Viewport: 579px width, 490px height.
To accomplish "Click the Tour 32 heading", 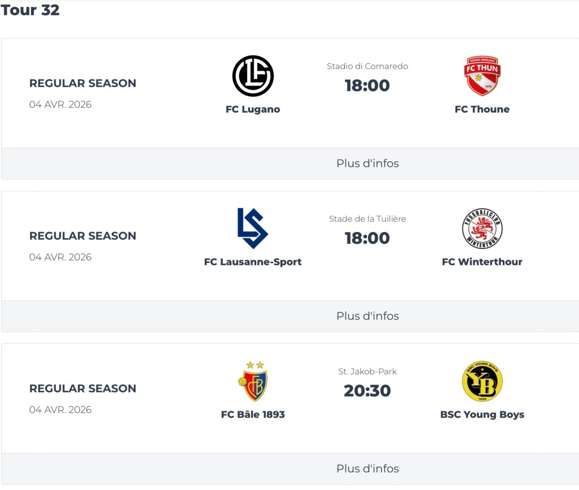I will point(30,10).
